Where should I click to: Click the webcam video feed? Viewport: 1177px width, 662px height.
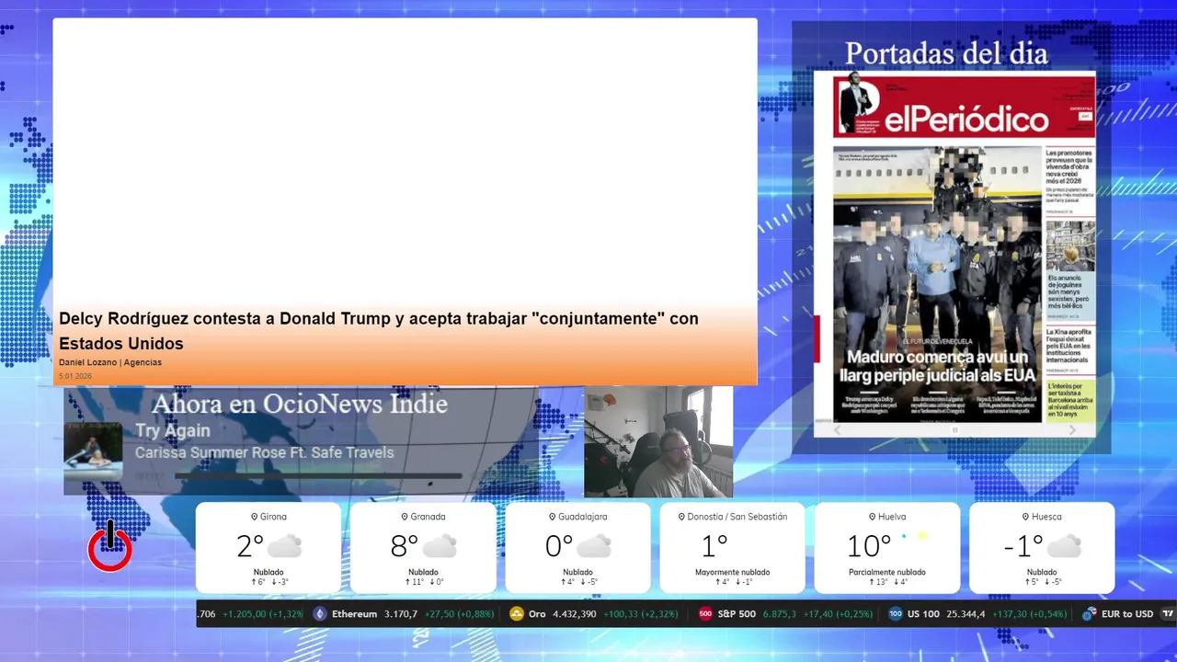pyautogui.click(x=658, y=441)
